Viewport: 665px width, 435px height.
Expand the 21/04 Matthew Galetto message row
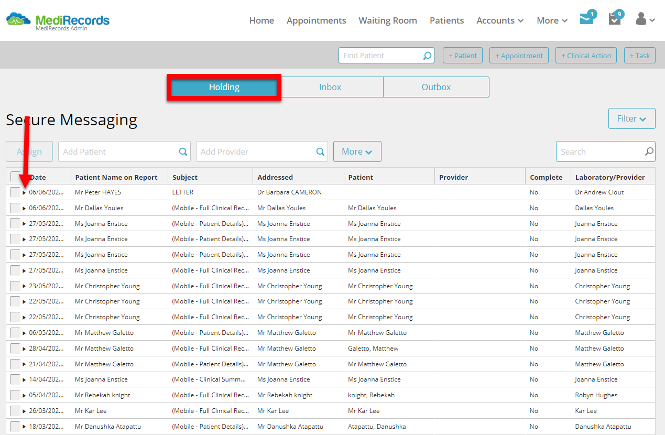click(x=24, y=364)
